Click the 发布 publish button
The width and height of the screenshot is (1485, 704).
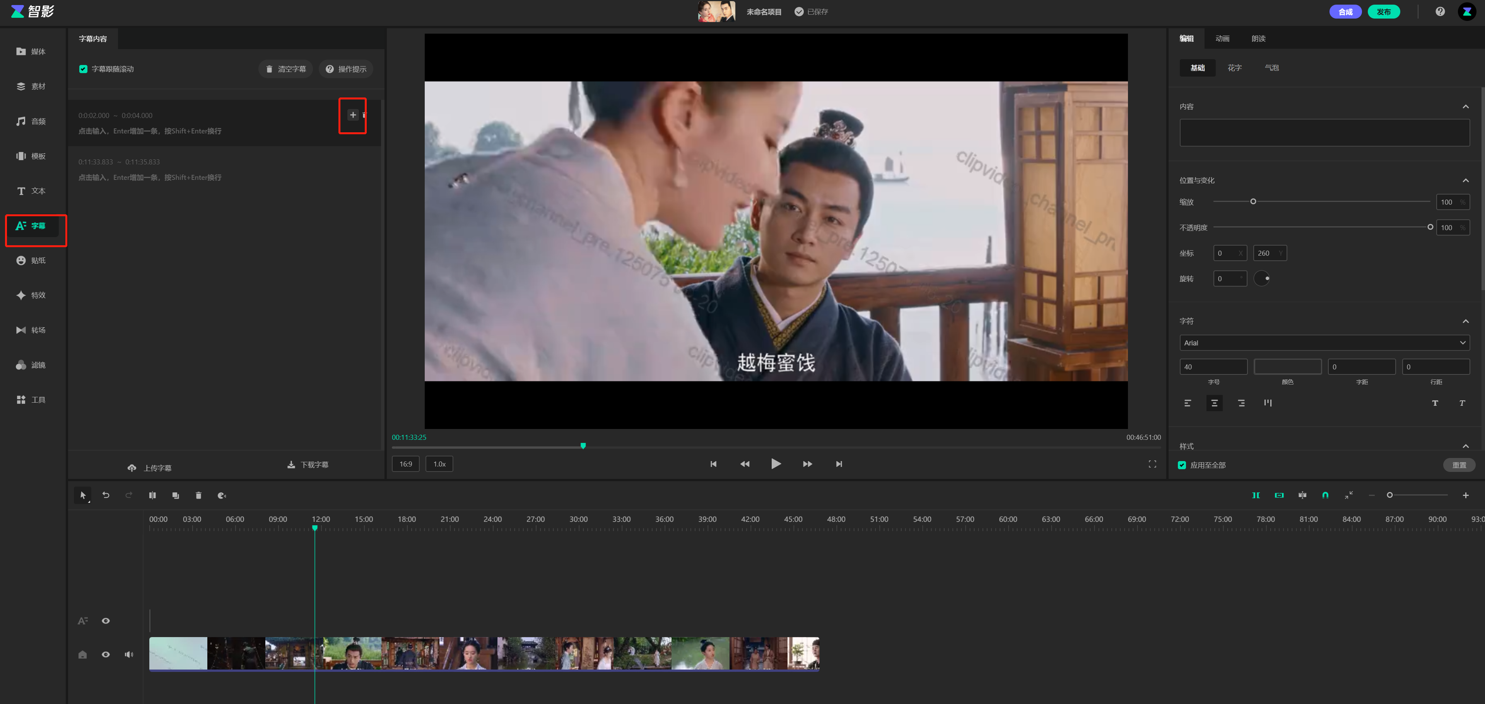(1384, 12)
